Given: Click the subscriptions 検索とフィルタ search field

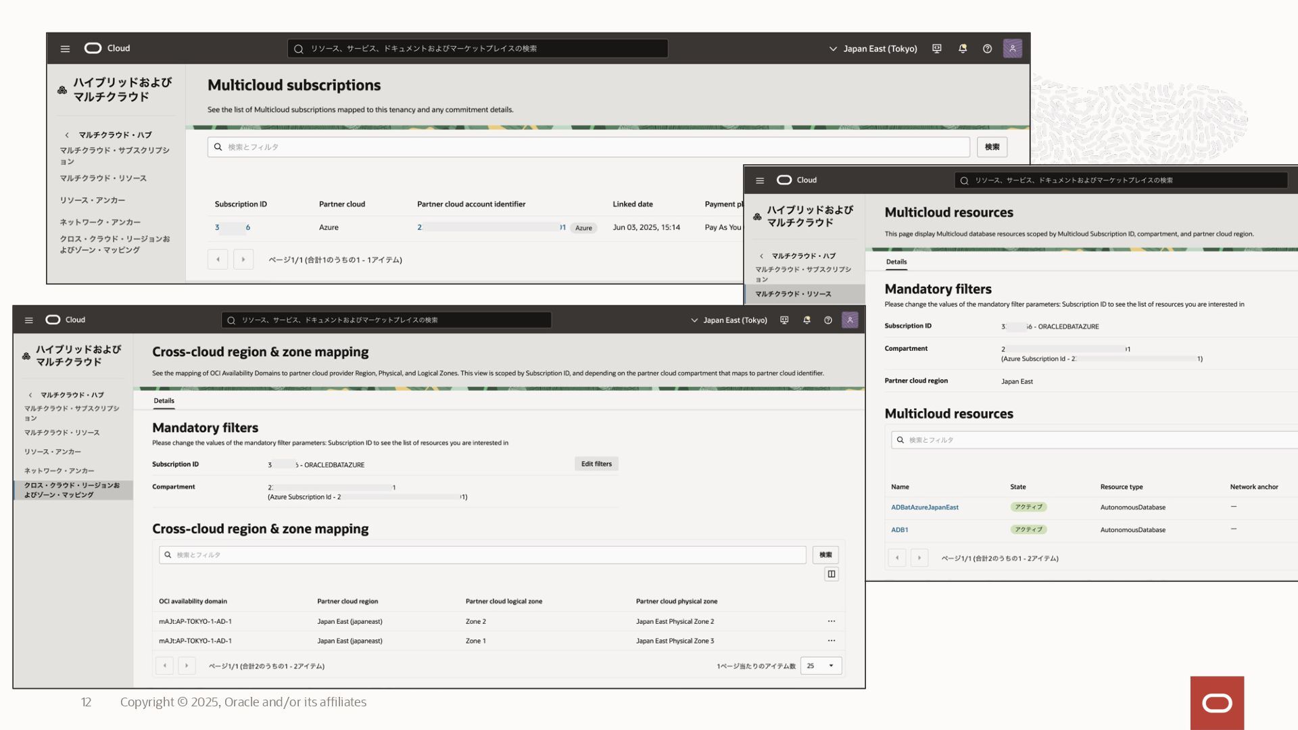Looking at the screenshot, I should click(588, 147).
